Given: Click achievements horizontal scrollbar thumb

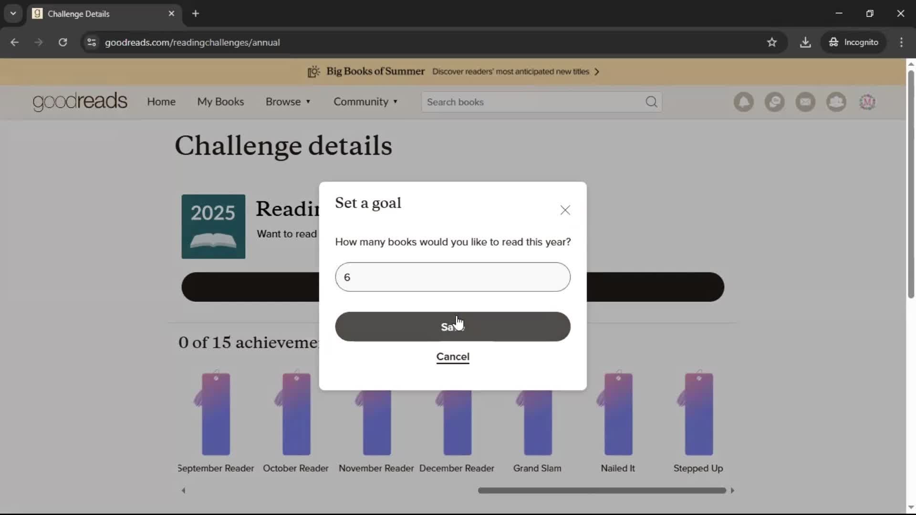Looking at the screenshot, I should [602, 490].
